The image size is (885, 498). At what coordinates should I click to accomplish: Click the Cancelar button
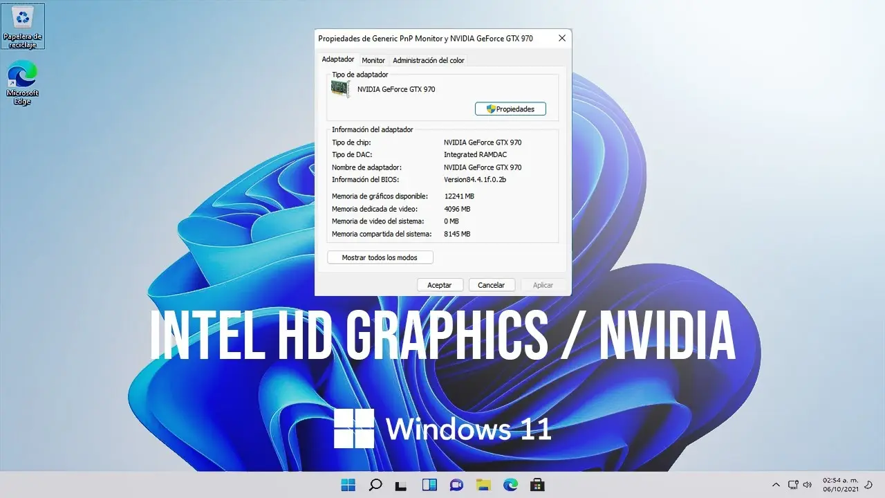point(492,284)
